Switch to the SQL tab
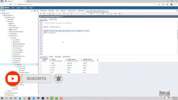The height and width of the screenshot is (100, 178). (x=58, y=11)
